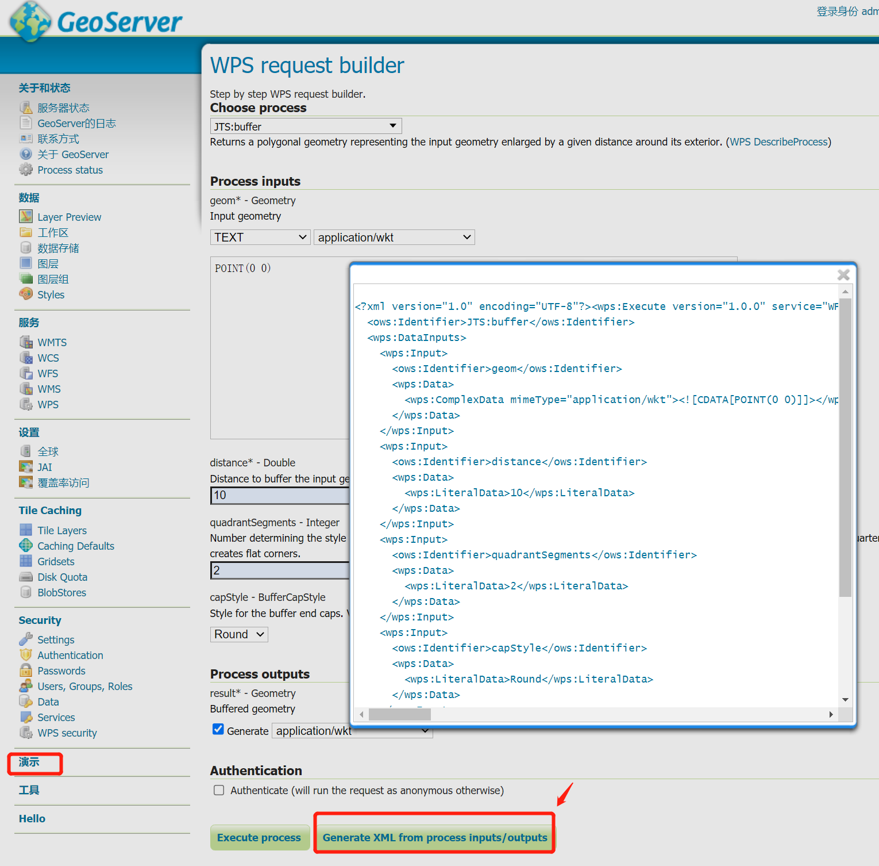
Task: Uncheck the Generate output checkbox
Action: (x=218, y=730)
